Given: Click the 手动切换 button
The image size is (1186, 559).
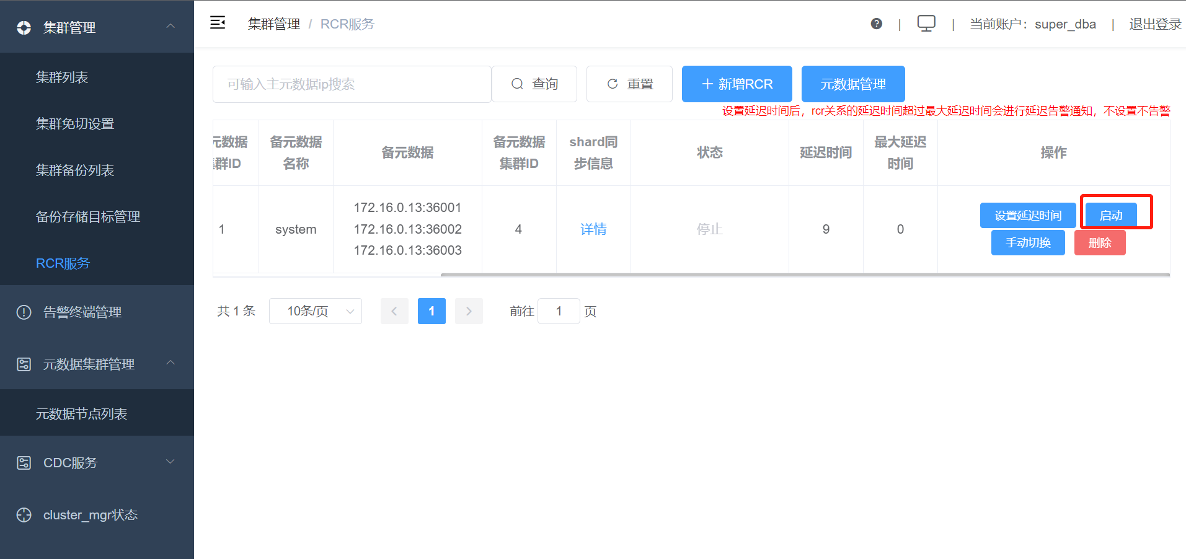Looking at the screenshot, I should (1028, 242).
